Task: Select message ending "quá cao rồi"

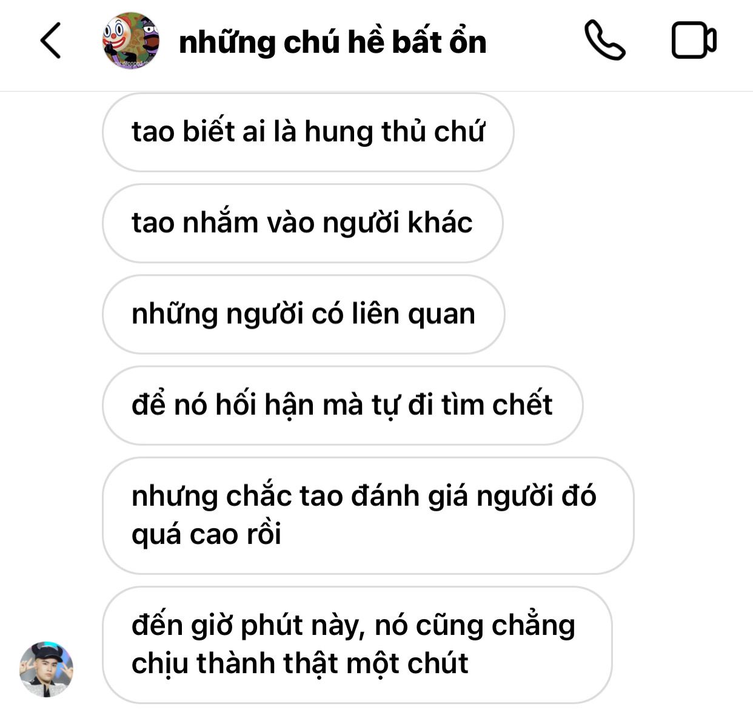Action: [368, 515]
